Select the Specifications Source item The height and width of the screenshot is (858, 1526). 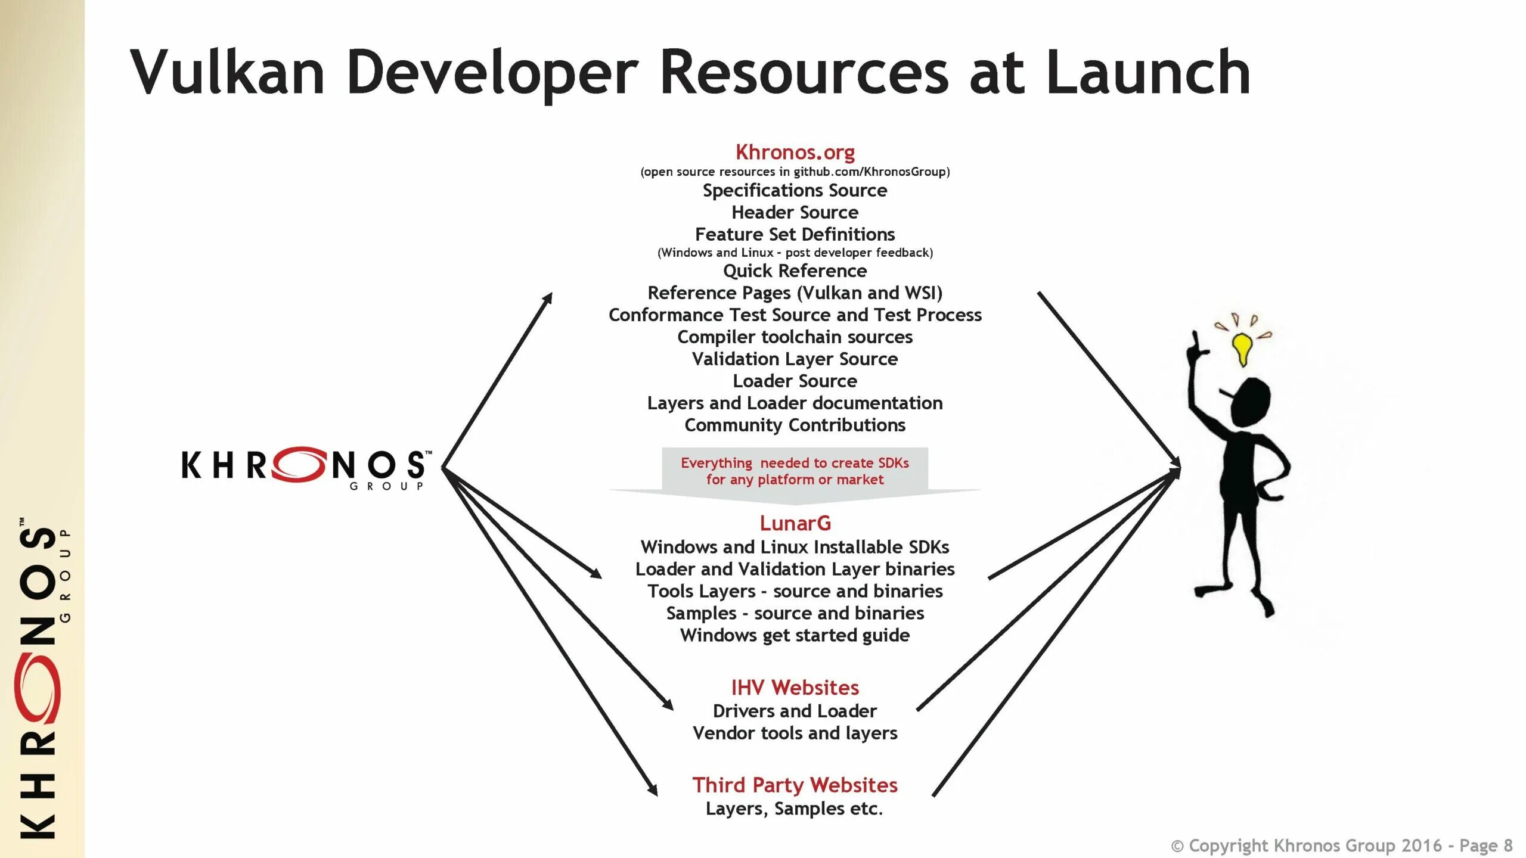coord(795,191)
